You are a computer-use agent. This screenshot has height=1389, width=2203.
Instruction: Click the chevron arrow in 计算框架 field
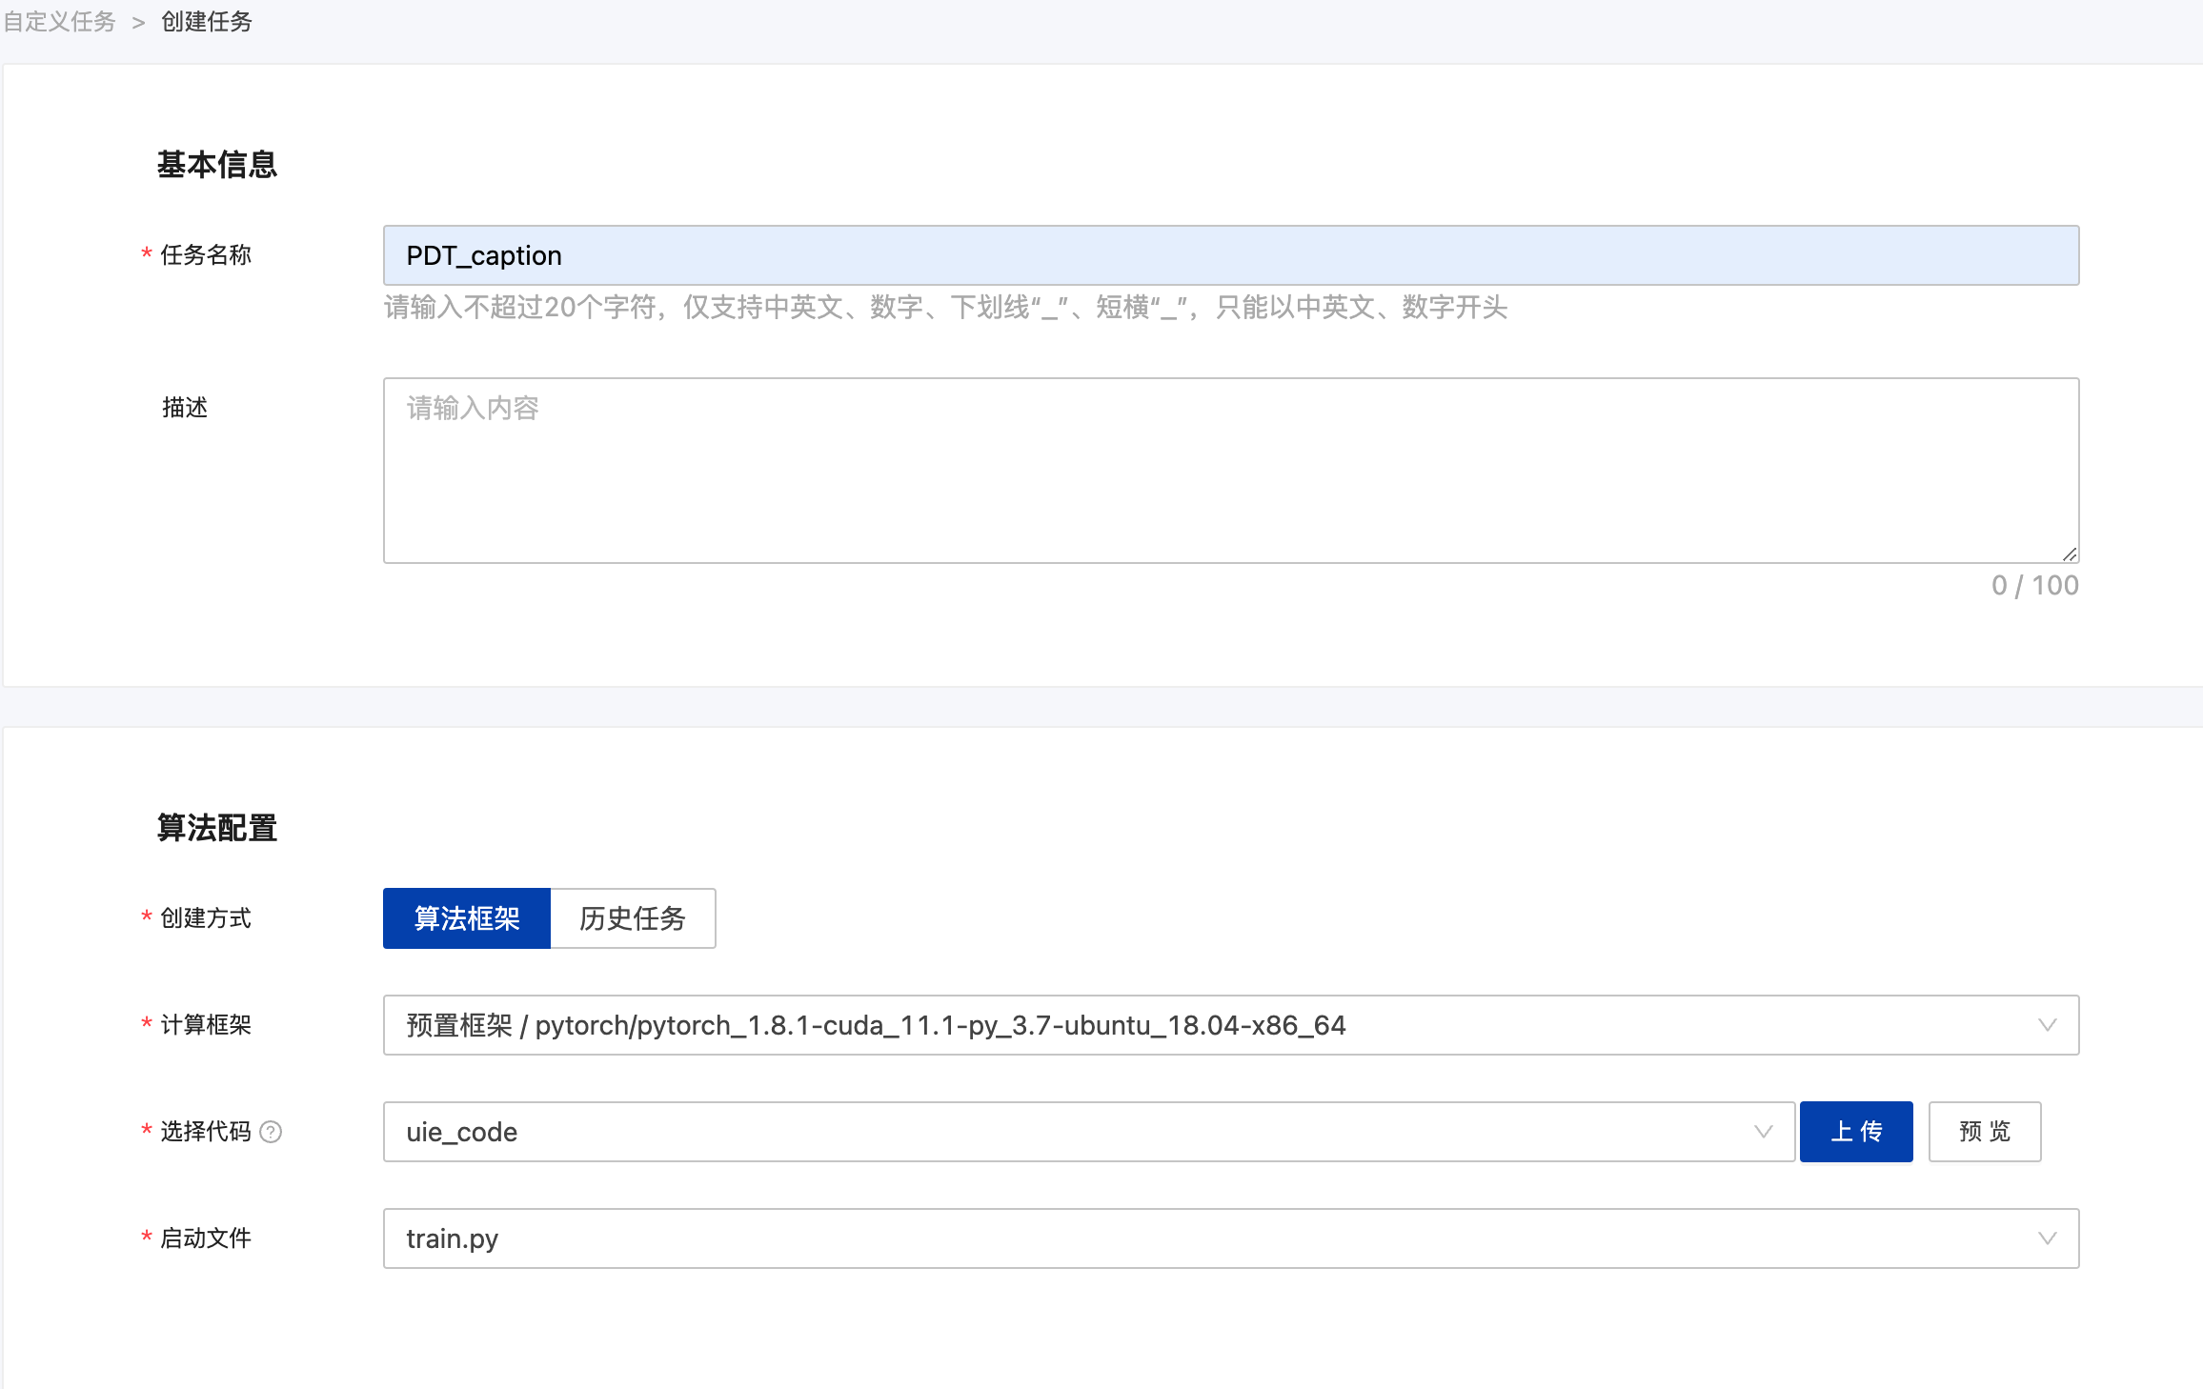(2047, 1025)
